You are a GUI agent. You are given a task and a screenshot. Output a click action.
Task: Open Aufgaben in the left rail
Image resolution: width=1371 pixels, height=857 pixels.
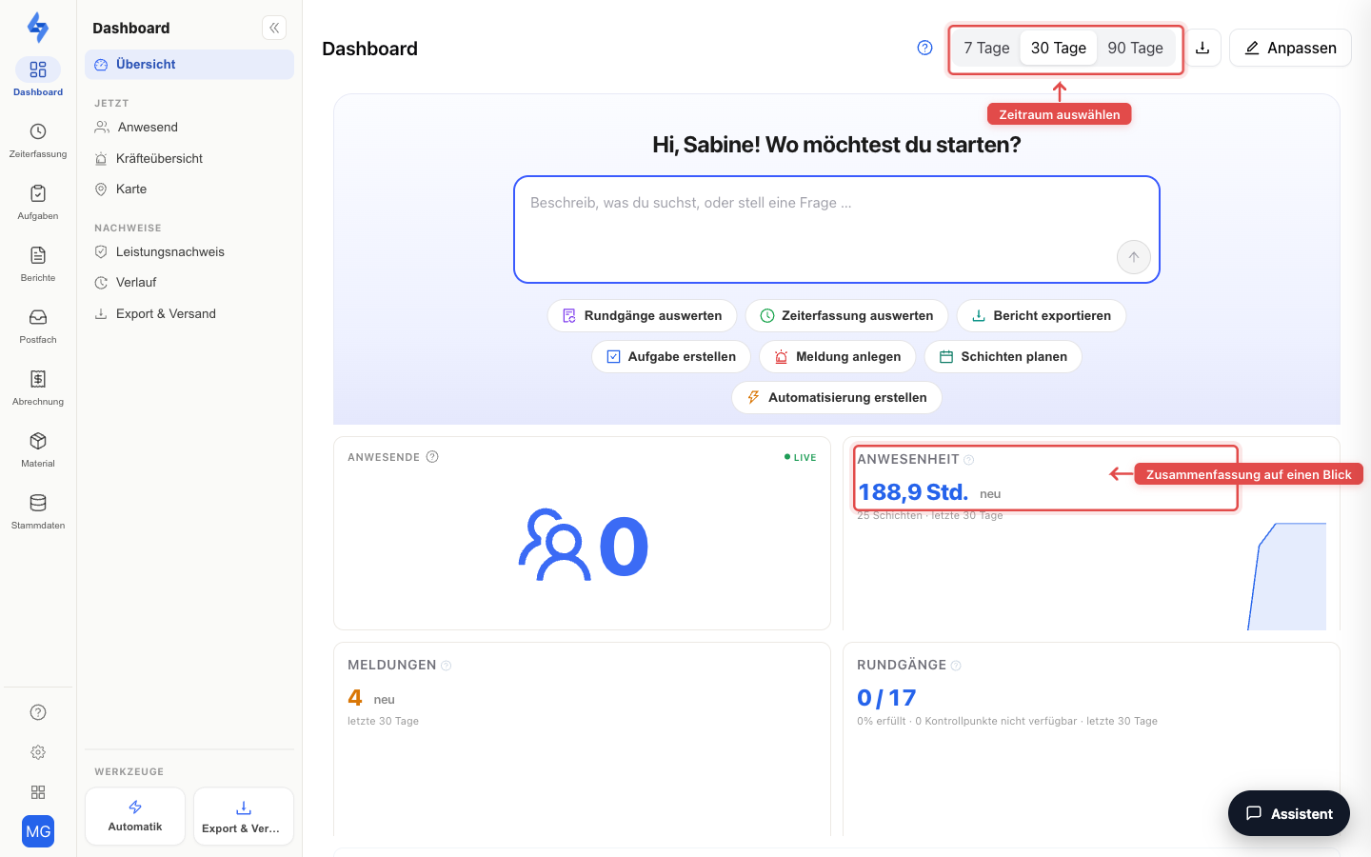tap(38, 201)
